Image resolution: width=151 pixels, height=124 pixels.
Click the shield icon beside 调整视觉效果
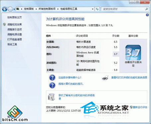coord(4,24)
